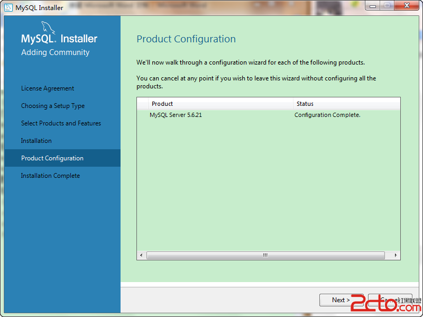Viewport: 423px width, 317px height.
Task: Go to Choosing a Setup Type step
Action: pos(53,106)
